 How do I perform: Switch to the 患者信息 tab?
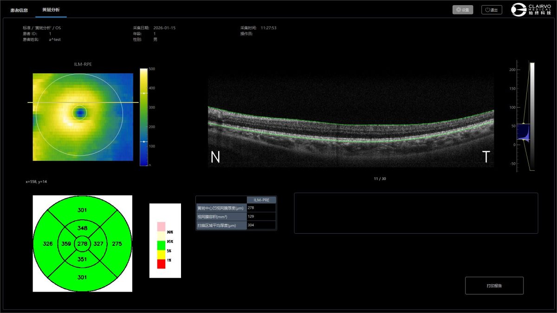coord(19,10)
